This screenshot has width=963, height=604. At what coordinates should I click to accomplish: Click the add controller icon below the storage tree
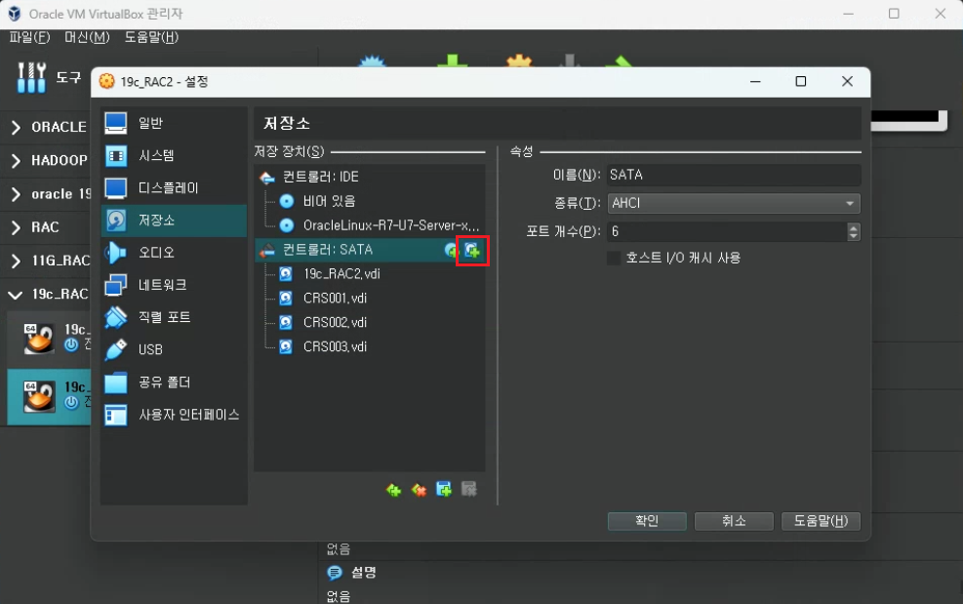[393, 490]
